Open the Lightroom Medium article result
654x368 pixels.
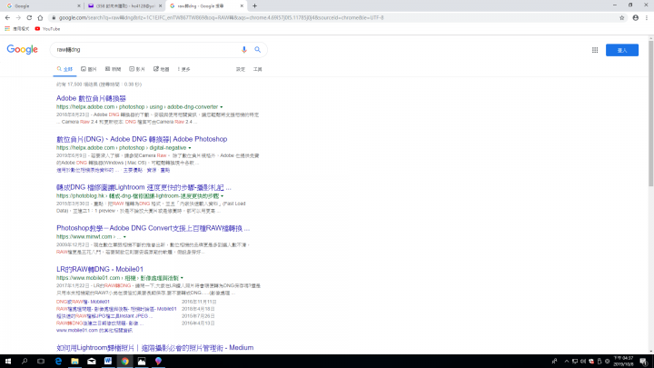coord(154,347)
